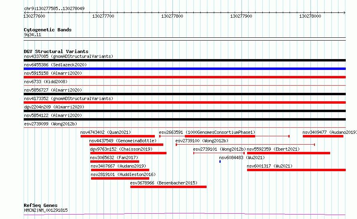
Task: Click ruler position 130277900
Action: click(x=241, y=16)
